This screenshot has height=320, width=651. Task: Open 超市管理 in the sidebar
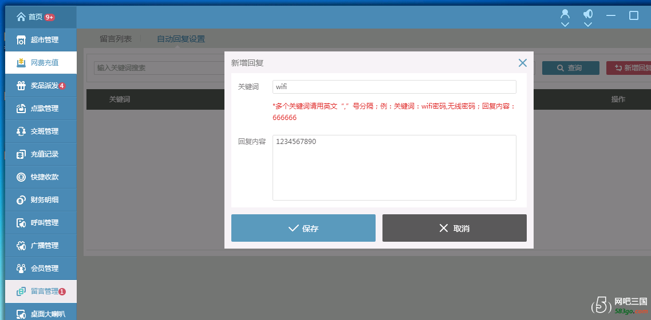point(41,40)
